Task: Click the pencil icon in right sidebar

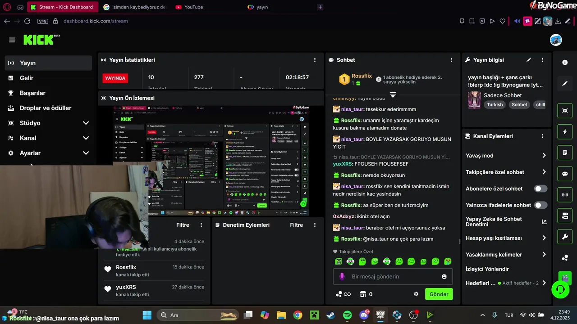Action: [x=565, y=84]
